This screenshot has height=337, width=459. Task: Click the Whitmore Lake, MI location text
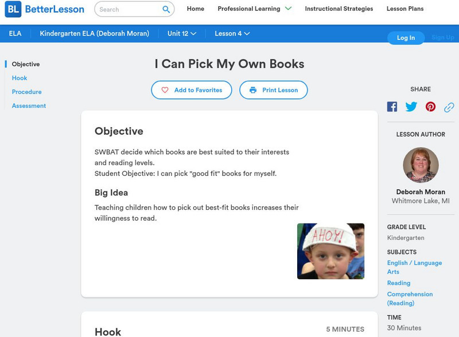421,201
